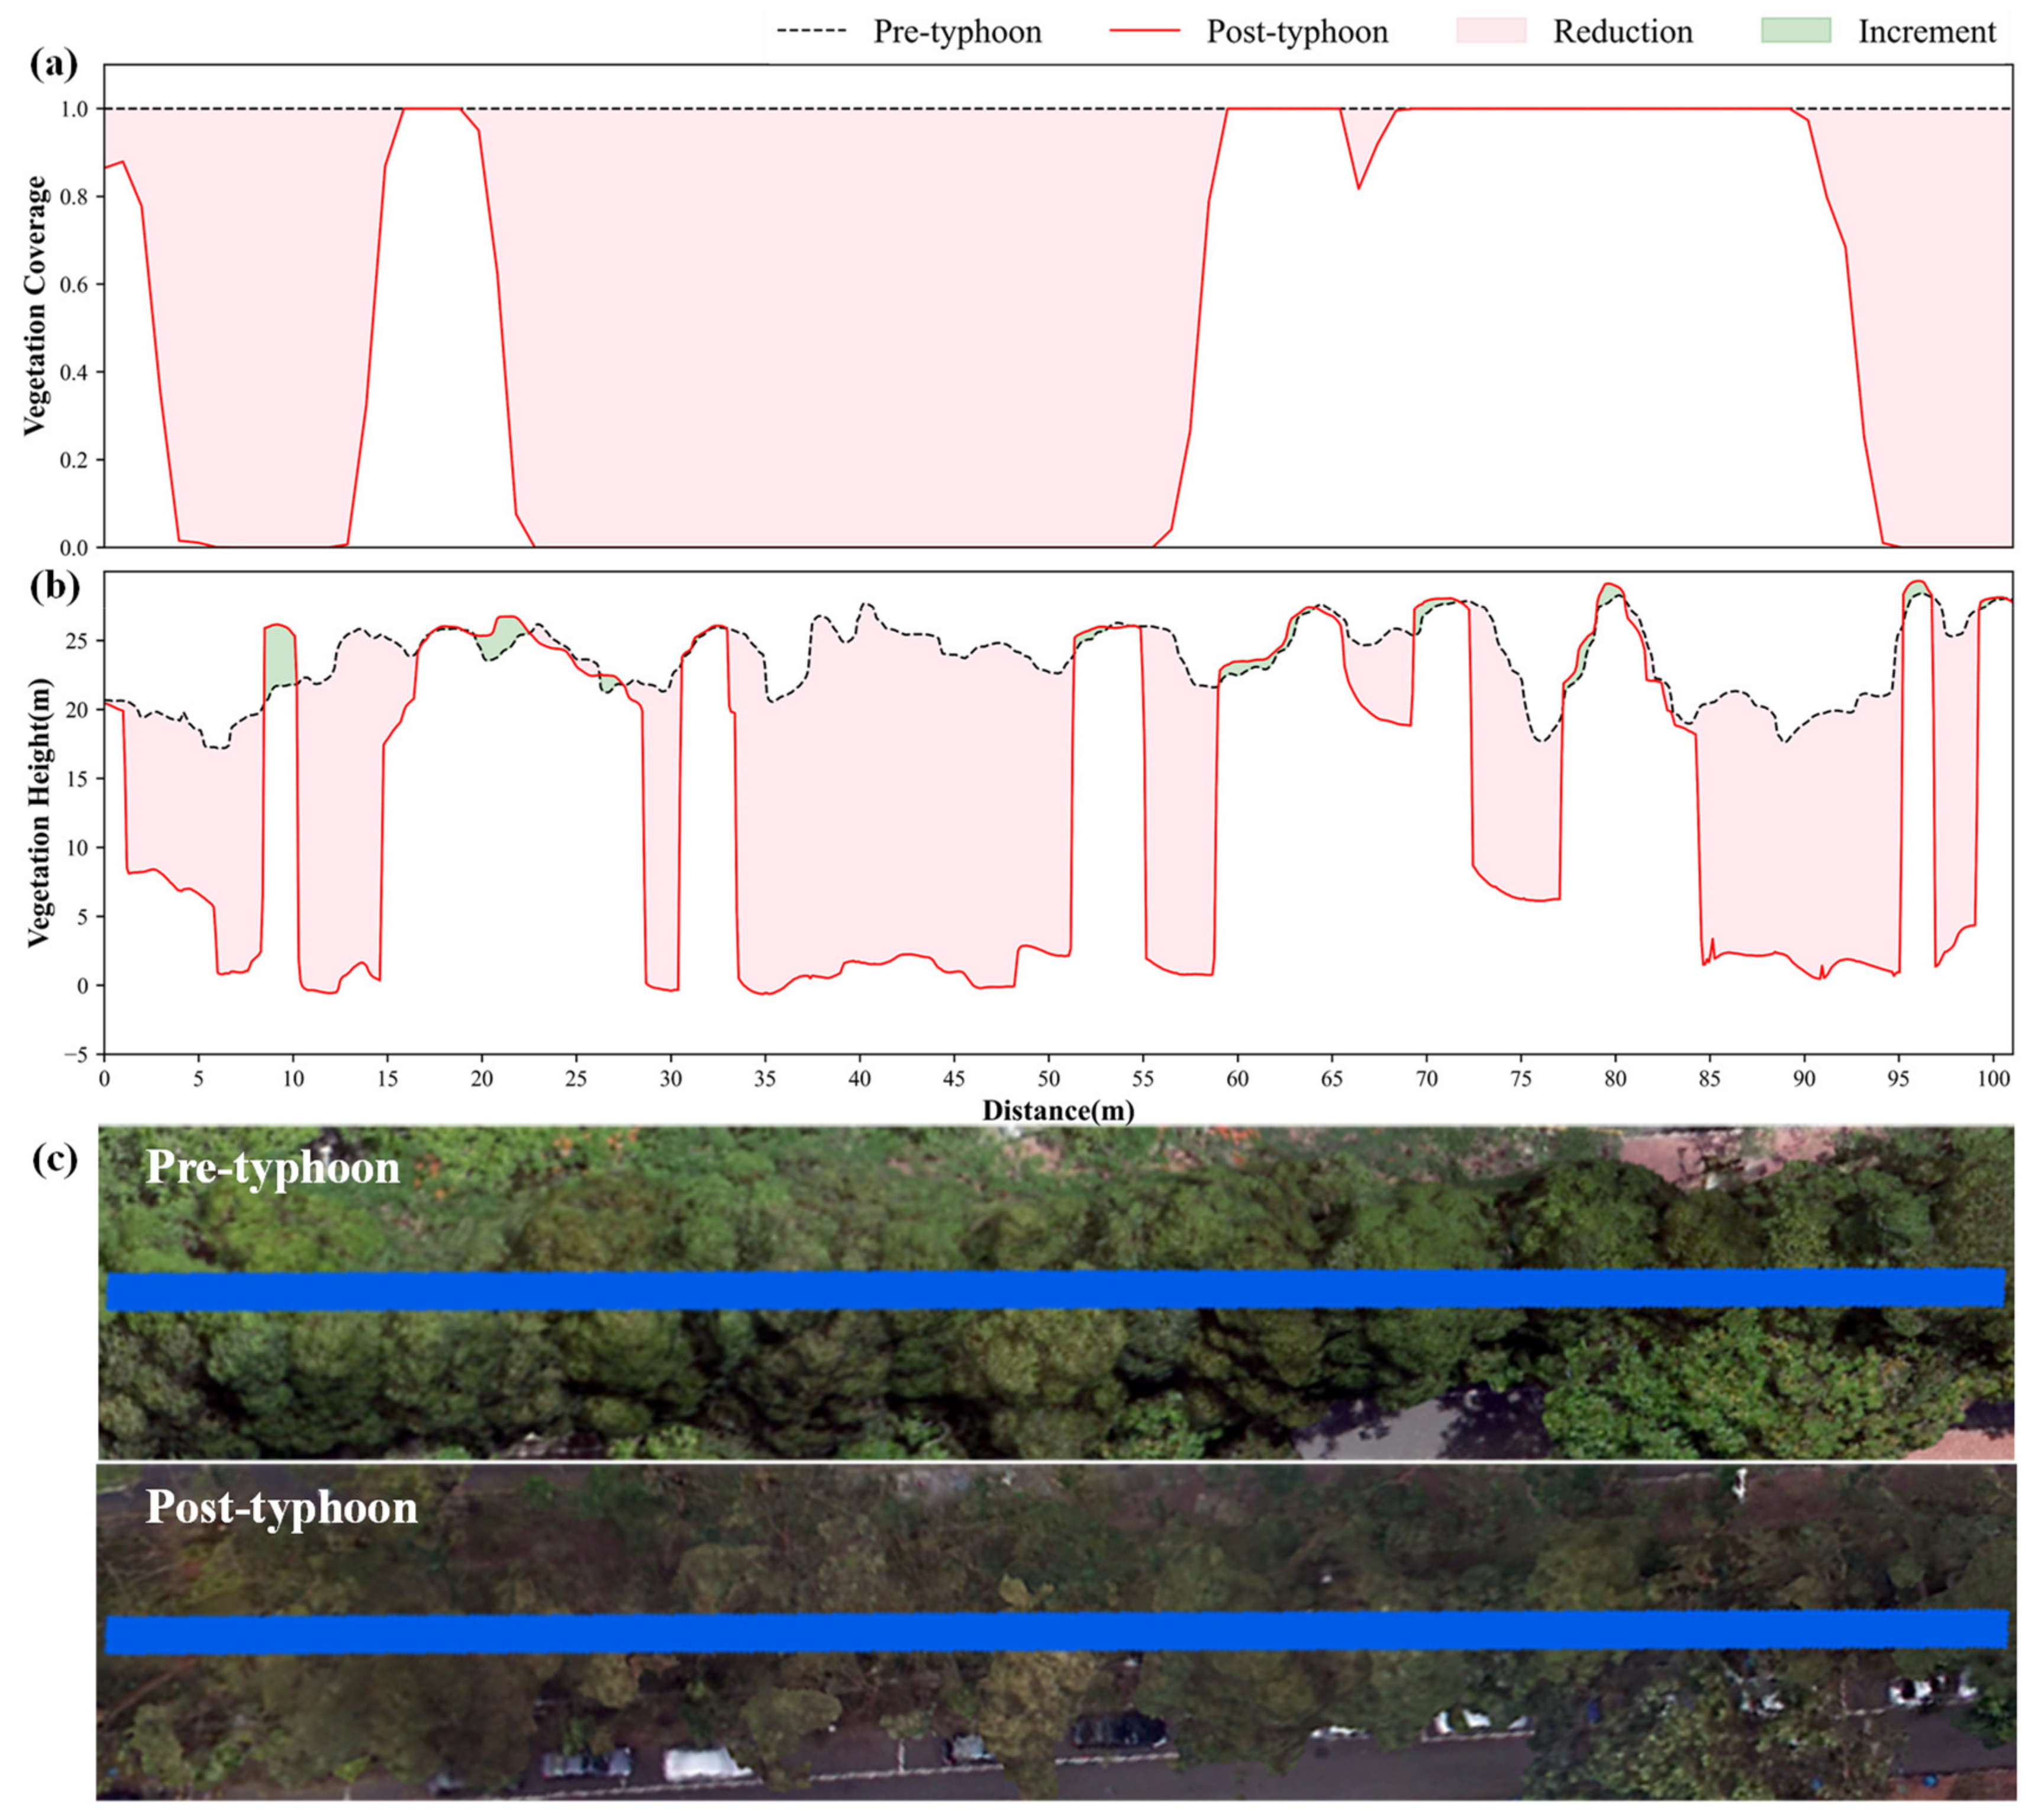The width and height of the screenshot is (2041, 1820).
Task: Click the blue transect band in the post-typhoon image
Action: (1056, 1632)
